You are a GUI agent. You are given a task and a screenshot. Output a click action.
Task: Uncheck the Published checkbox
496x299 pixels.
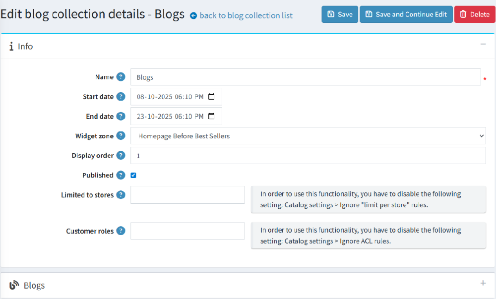coord(133,176)
